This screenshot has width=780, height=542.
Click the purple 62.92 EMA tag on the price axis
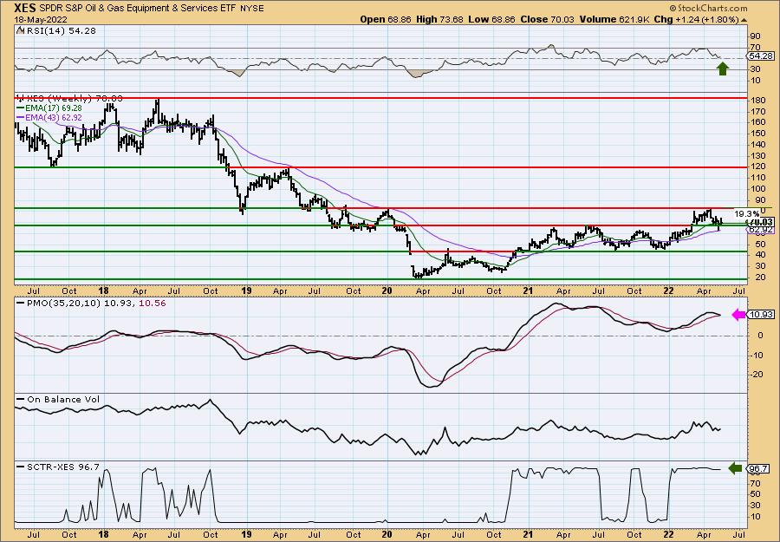coord(761,230)
